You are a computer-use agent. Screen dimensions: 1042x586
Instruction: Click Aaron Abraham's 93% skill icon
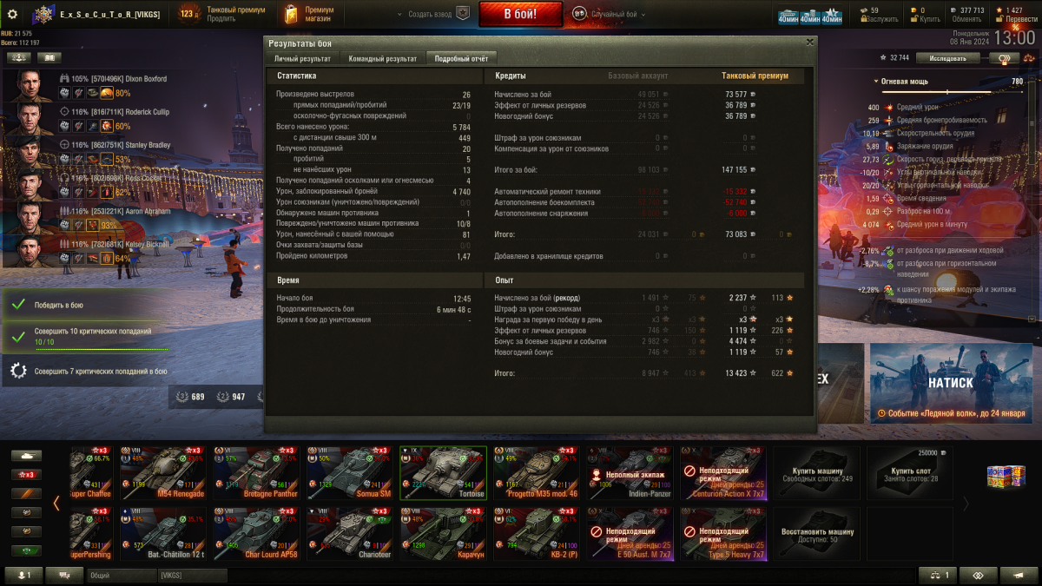[93, 225]
